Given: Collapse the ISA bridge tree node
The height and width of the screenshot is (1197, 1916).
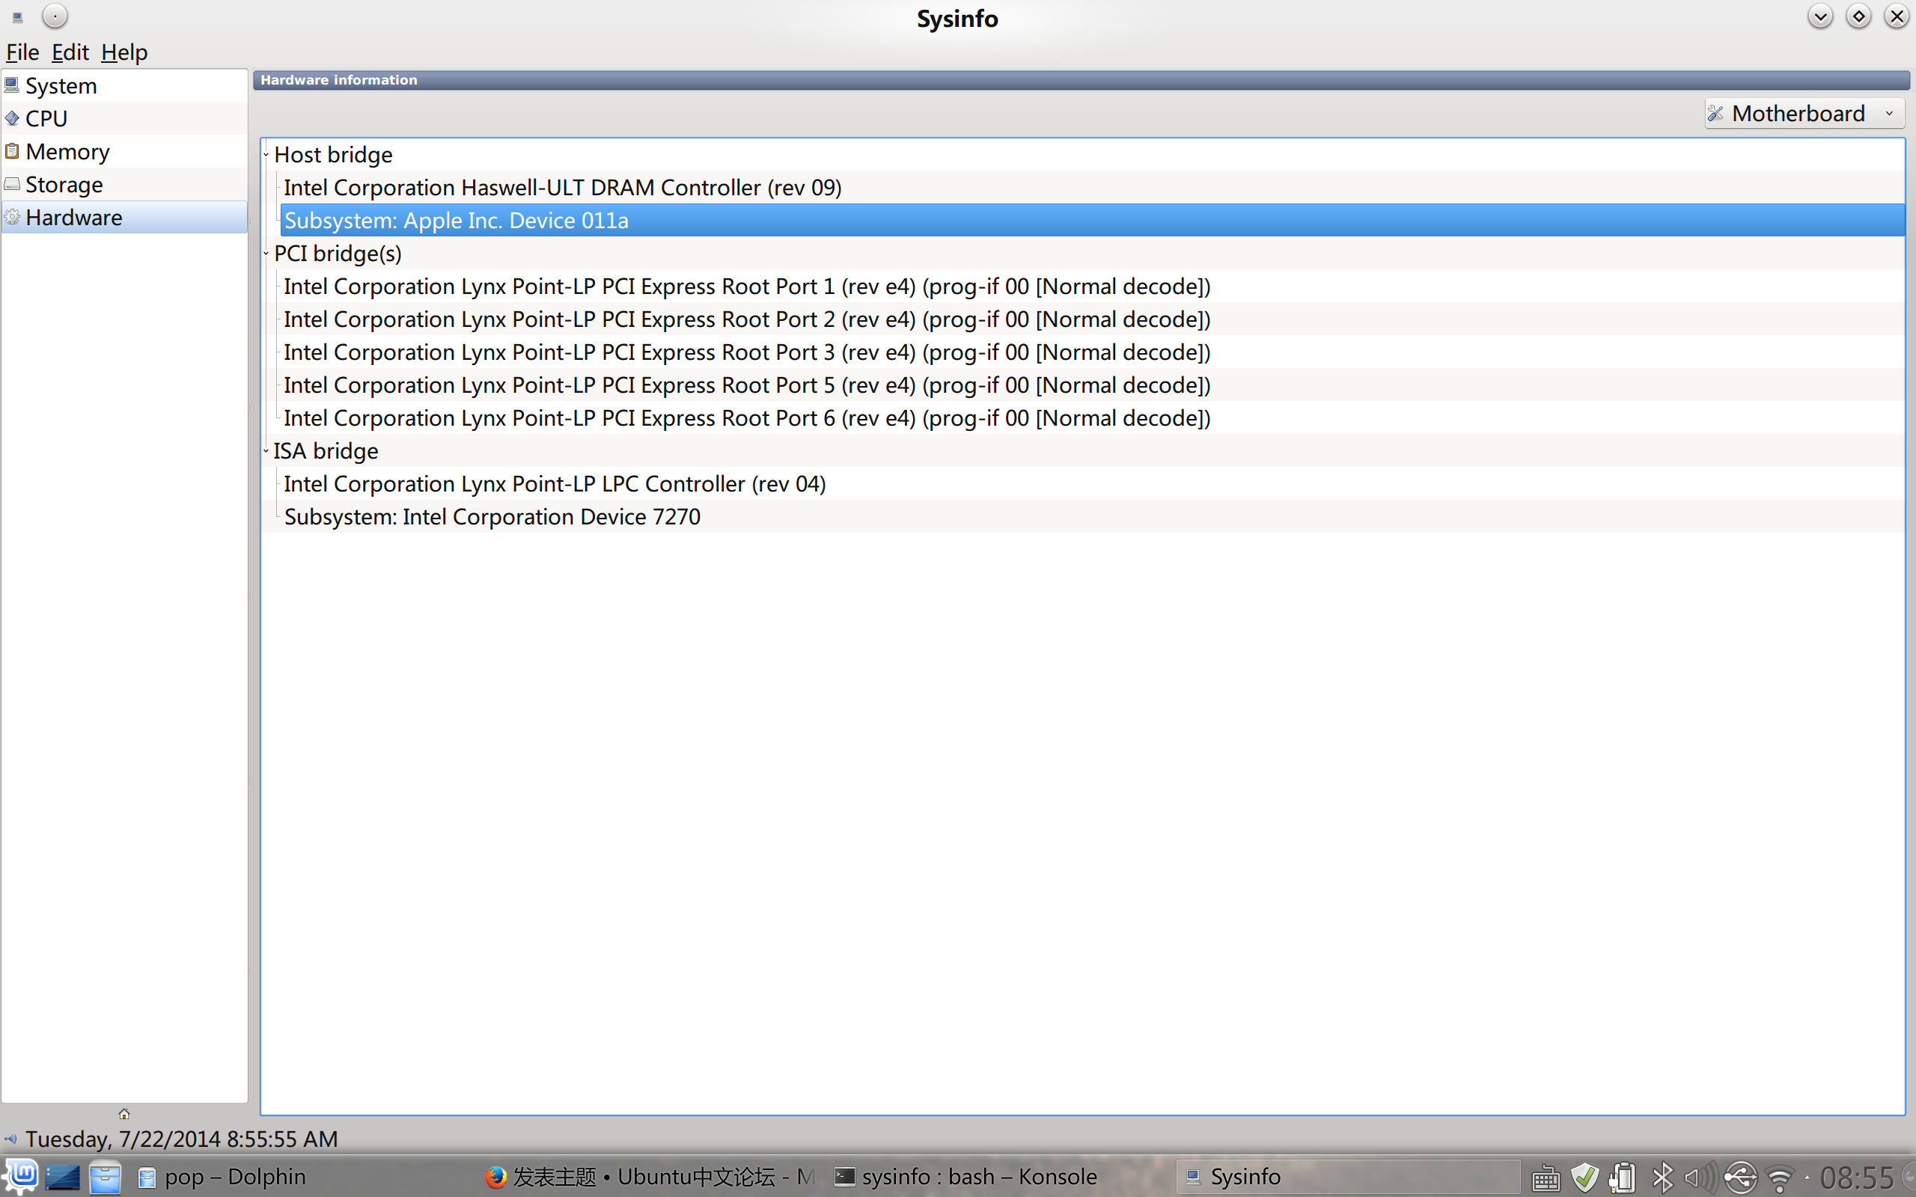Looking at the screenshot, I should click(x=266, y=451).
